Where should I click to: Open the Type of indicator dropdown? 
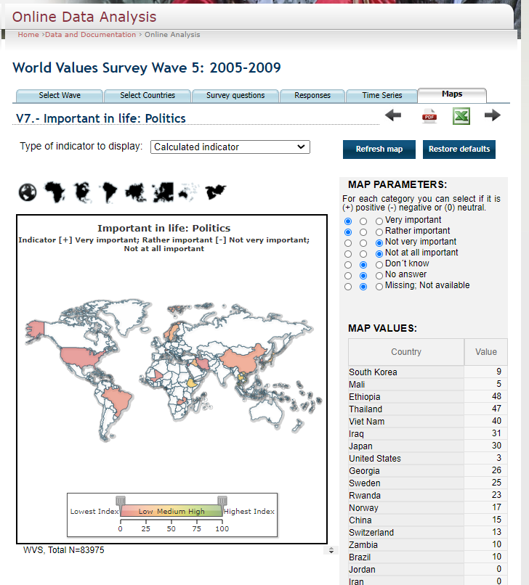[230, 147]
